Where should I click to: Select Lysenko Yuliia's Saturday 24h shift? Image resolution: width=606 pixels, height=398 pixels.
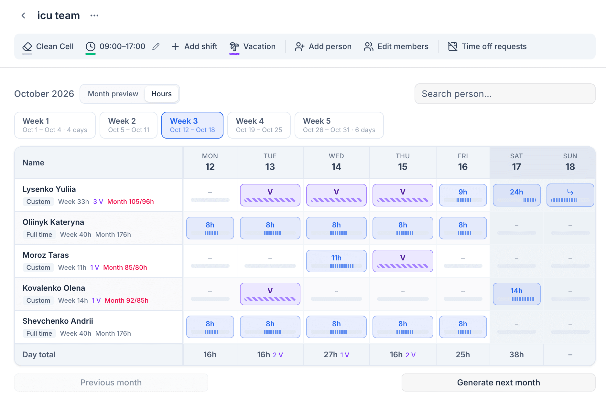[x=517, y=195]
